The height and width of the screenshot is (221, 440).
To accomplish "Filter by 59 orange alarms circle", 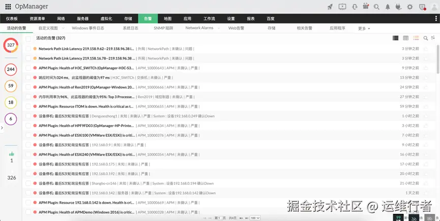I will tap(11, 86).
